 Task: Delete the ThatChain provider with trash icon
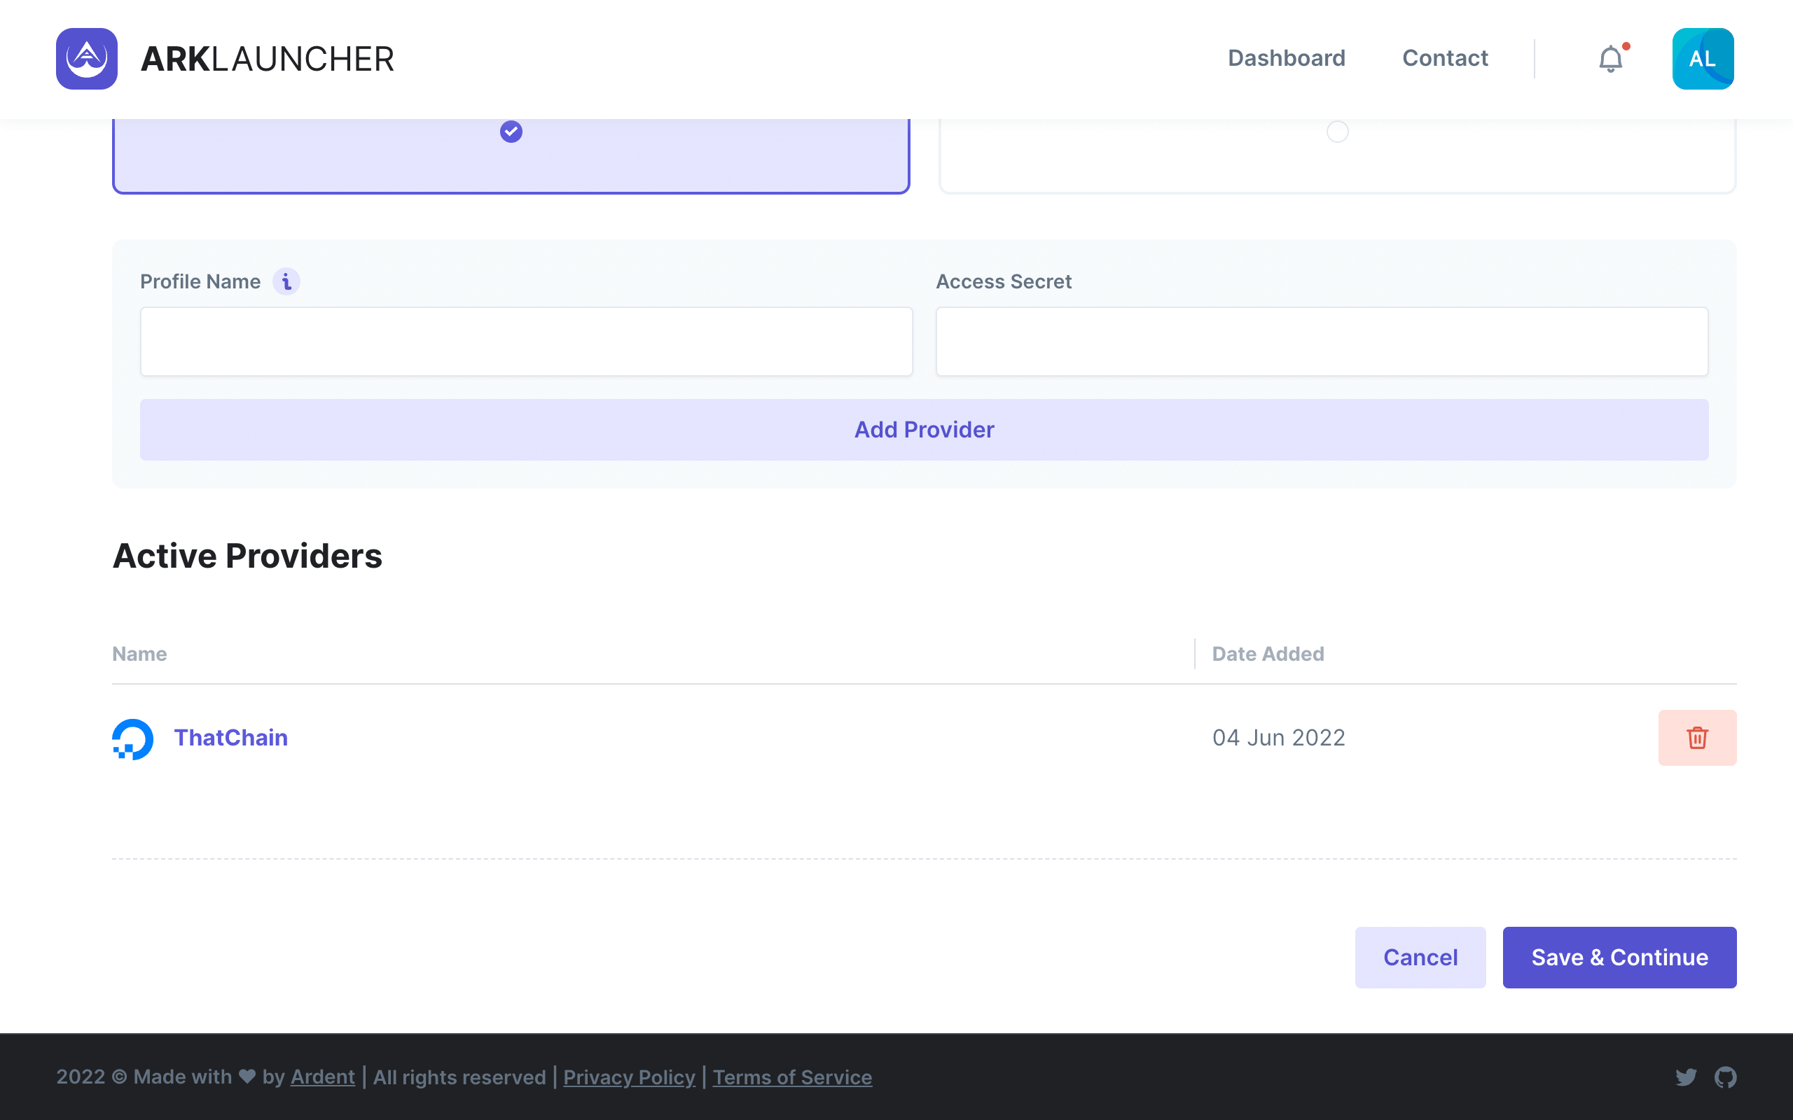[x=1696, y=738]
